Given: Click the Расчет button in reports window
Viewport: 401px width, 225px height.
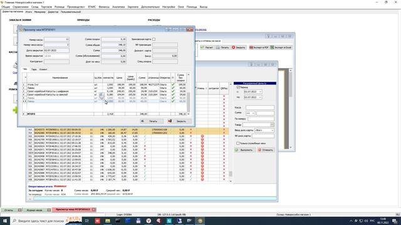Looking at the screenshot, I should click(207, 47).
